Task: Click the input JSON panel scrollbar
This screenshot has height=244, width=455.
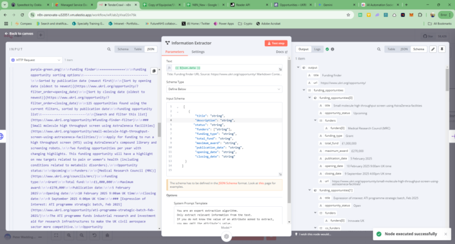Action: pyautogui.click(x=159, y=131)
